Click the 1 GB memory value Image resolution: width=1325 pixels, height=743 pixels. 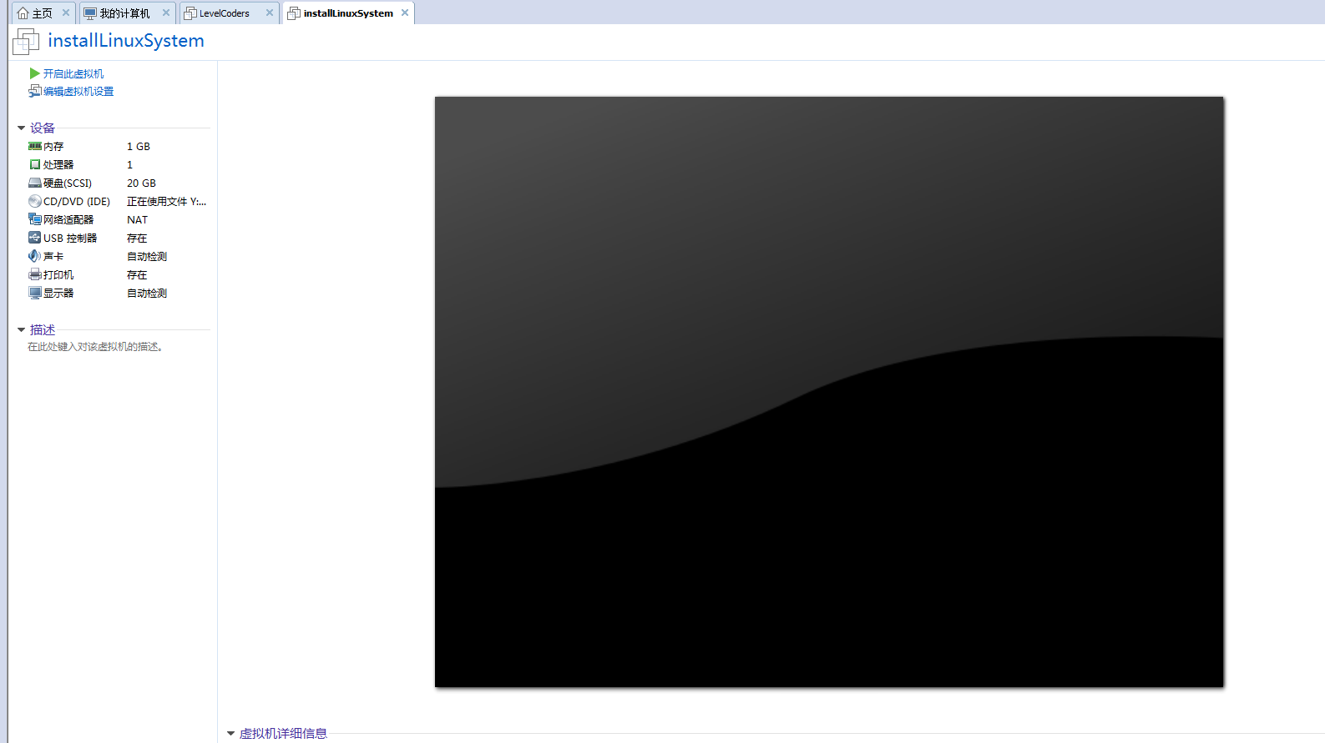click(139, 146)
